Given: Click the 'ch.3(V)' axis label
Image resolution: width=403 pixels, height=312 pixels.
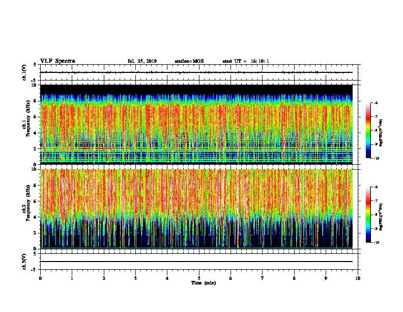Looking at the screenshot, I should 24,262.
